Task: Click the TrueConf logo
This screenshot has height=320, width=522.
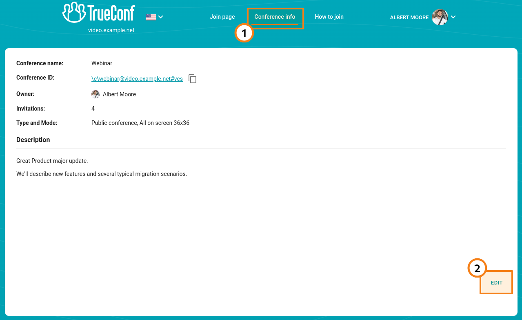Action: coord(98,13)
